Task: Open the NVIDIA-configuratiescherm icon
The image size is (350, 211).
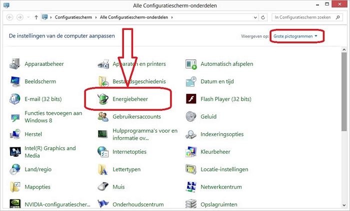Action: click(x=15, y=204)
